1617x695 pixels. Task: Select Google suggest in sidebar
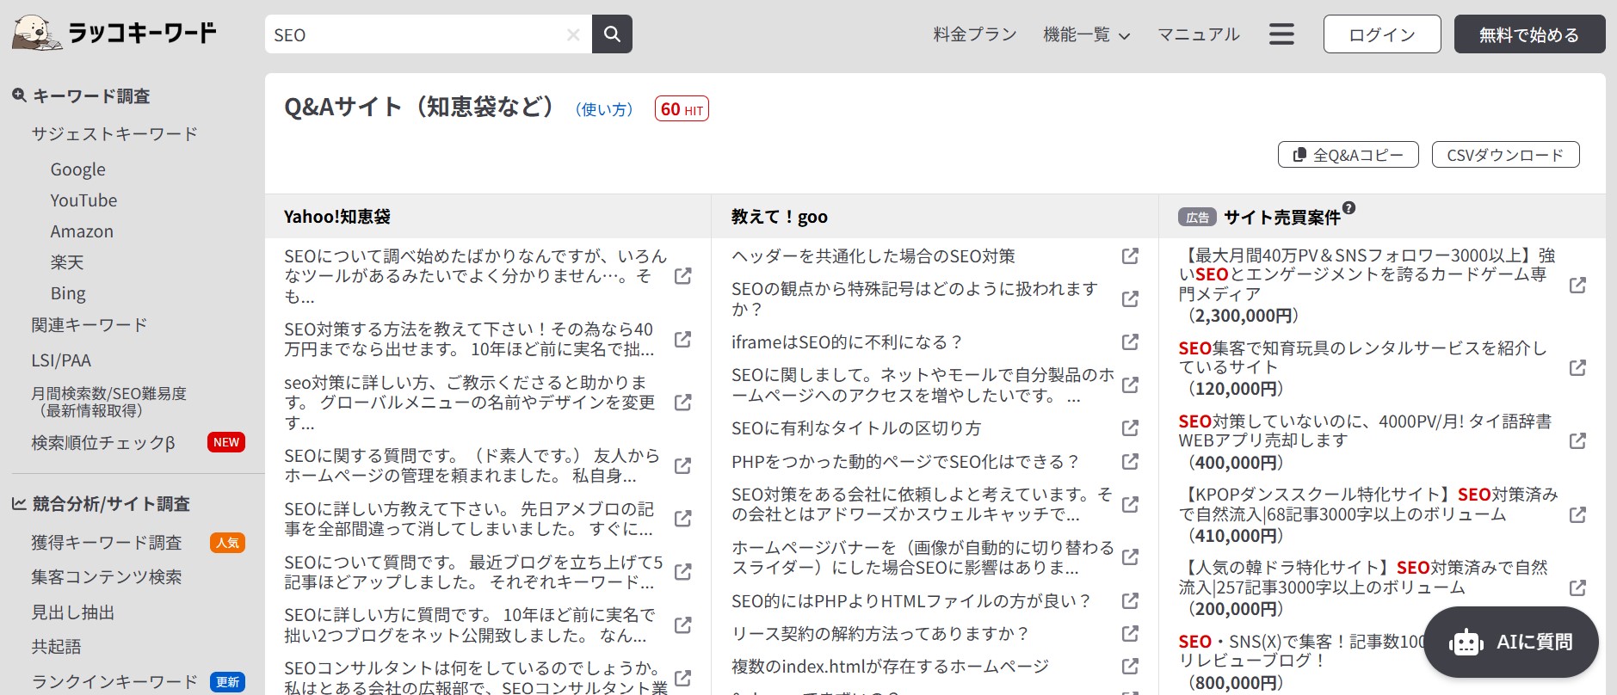pyautogui.click(x=77, y=169)
